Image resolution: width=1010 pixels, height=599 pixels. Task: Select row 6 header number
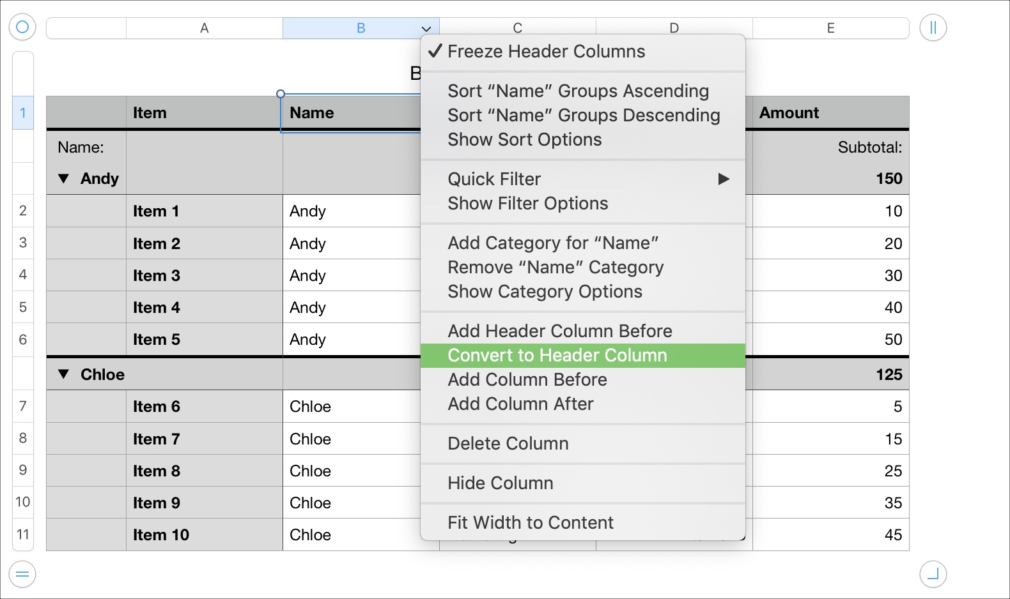(23, 339)
